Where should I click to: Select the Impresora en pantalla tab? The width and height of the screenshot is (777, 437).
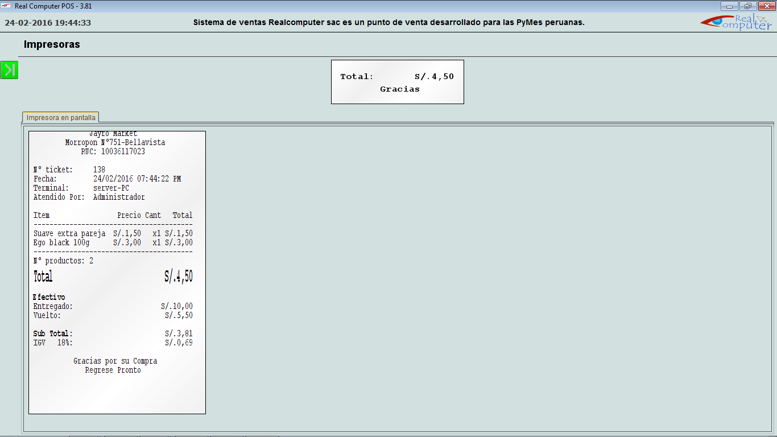coord(60,116)
